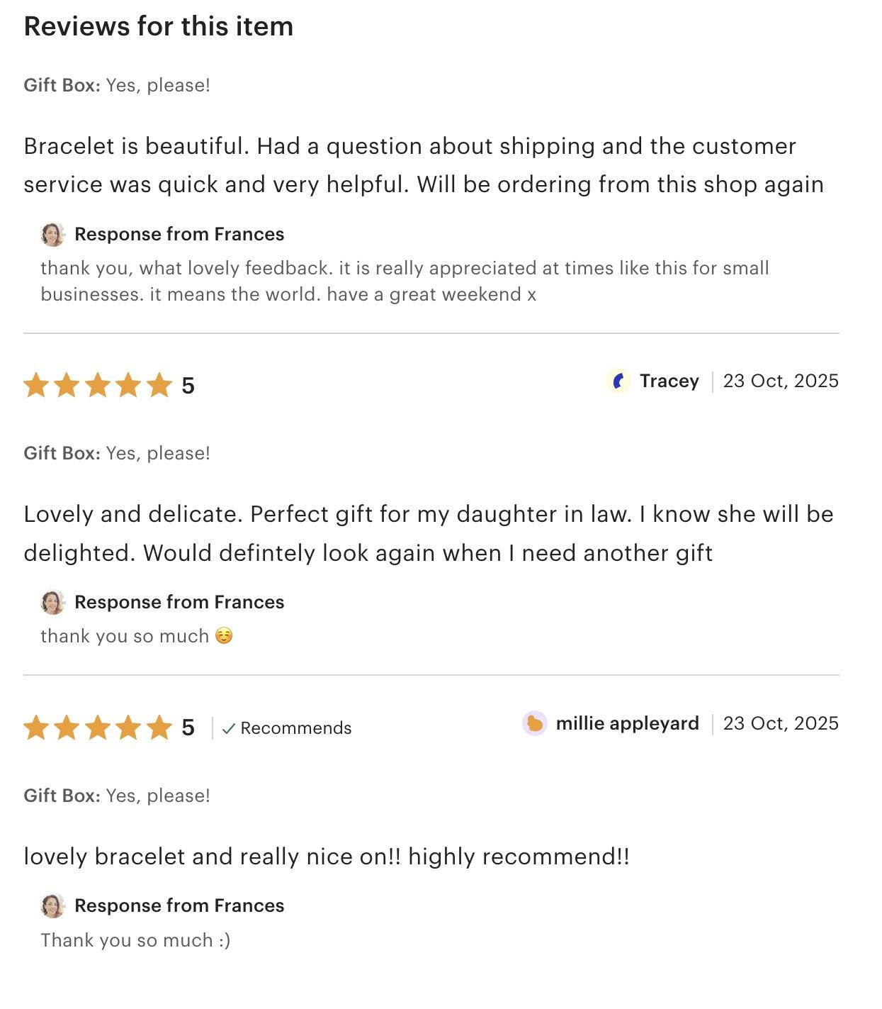Click the 'Reviews for this item' heading
Viewport: 882px width, 1009px height.
[x=159, y=27]
